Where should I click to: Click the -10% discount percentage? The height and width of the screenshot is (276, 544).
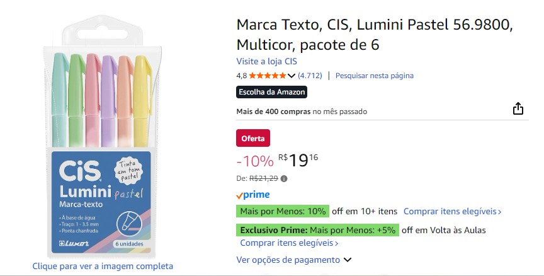pos(255,161)
